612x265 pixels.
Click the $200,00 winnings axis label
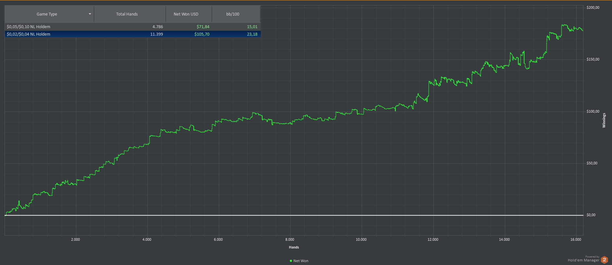[593, 7]
